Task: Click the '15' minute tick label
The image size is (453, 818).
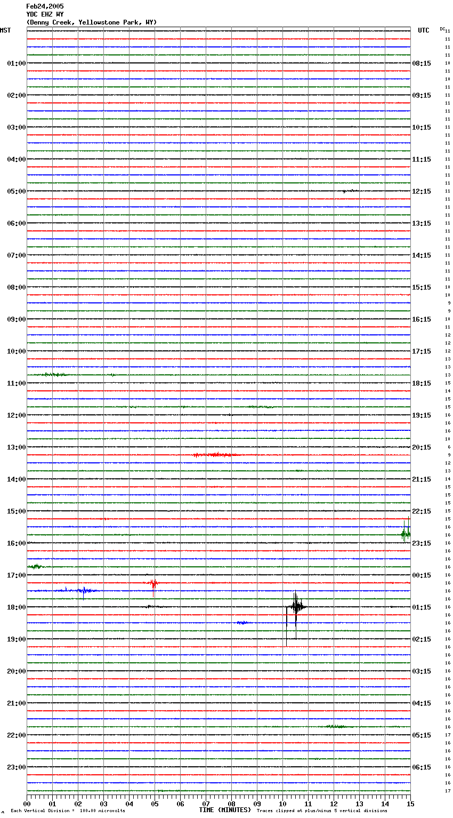Action: pos(410,804)
